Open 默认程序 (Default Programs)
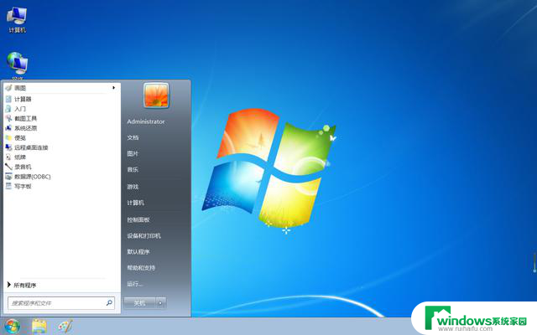This screenshot has height=335, width=537. coord(138,252)
